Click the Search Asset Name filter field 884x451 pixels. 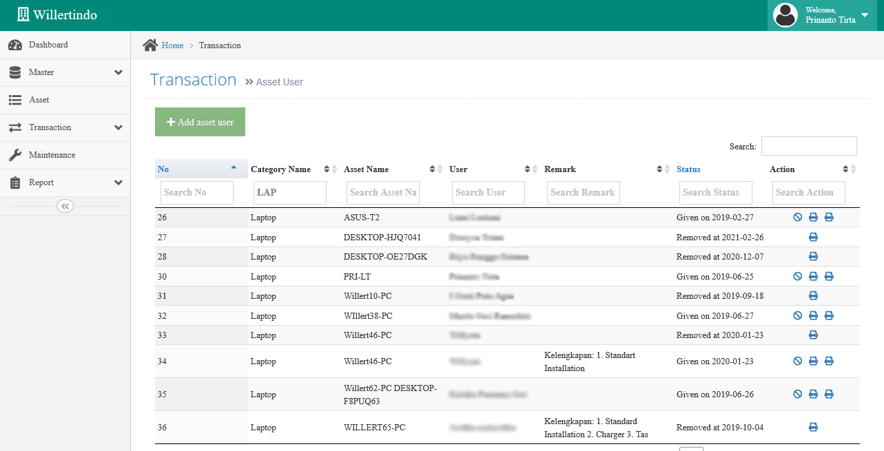[383, 193]
